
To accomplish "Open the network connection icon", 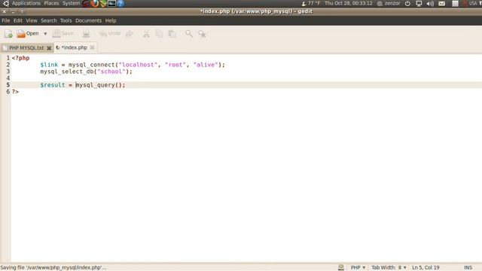I will [419, 3].
